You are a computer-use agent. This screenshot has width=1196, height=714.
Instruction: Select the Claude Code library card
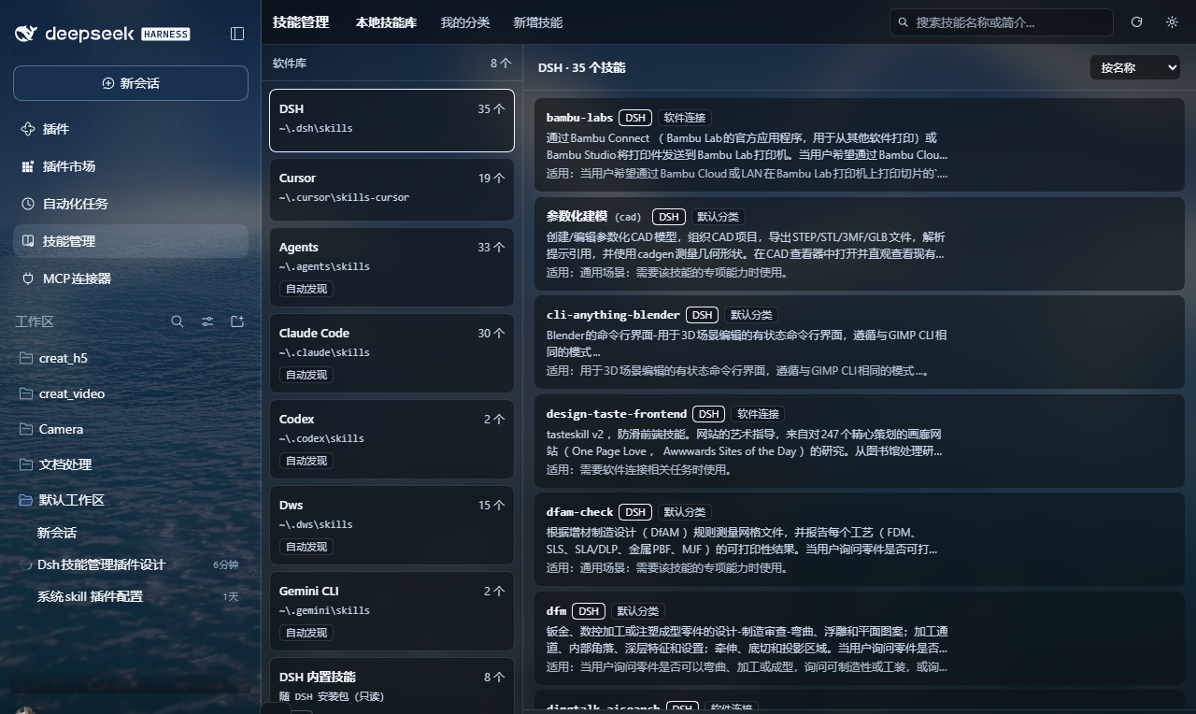coord(392,353)
